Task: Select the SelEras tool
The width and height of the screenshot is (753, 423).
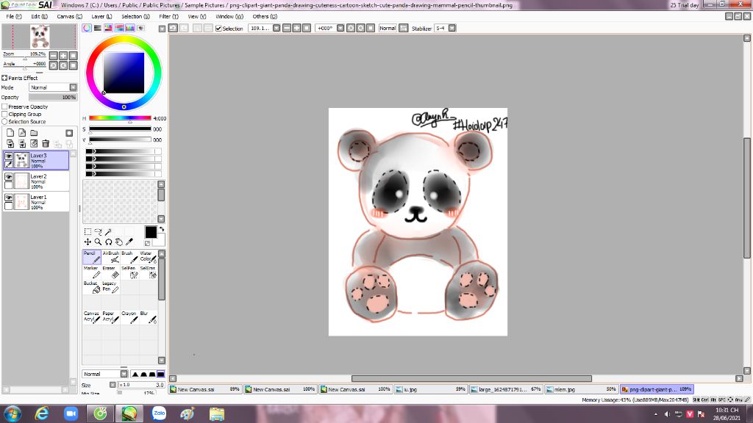Action: [x=148, y=272]
